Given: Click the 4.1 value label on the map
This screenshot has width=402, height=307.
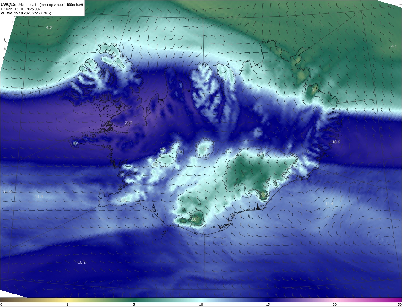Looking at the screenshot, I should (x=394, y=46).
